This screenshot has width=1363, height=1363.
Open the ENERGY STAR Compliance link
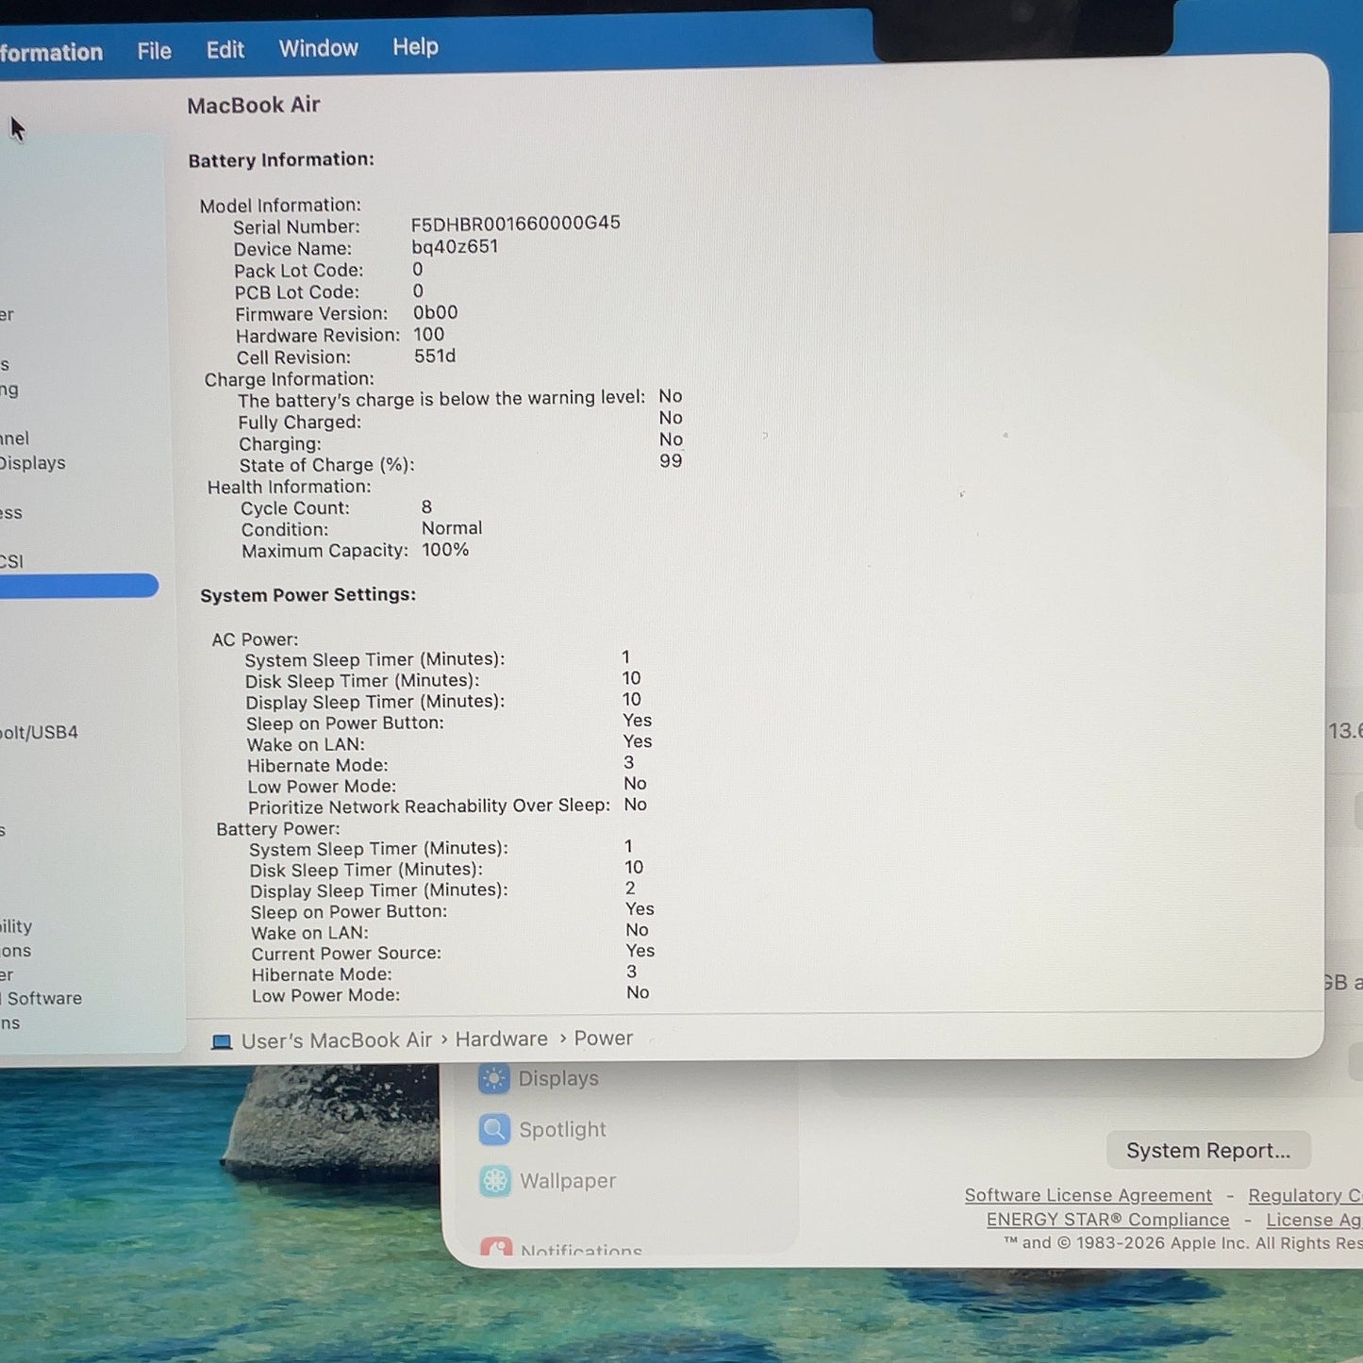click(x=1108, y=1220)
